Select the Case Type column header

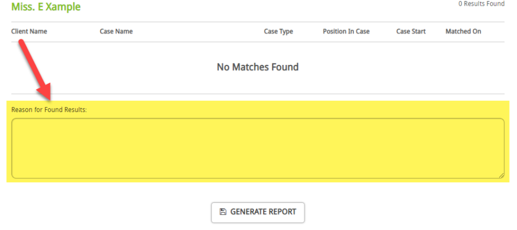click(x=279, y=32)
